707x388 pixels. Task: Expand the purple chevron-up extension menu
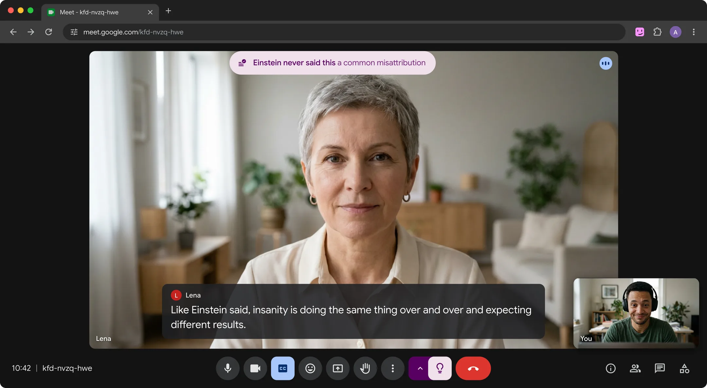pyautogui.click(x=419, y=368)
